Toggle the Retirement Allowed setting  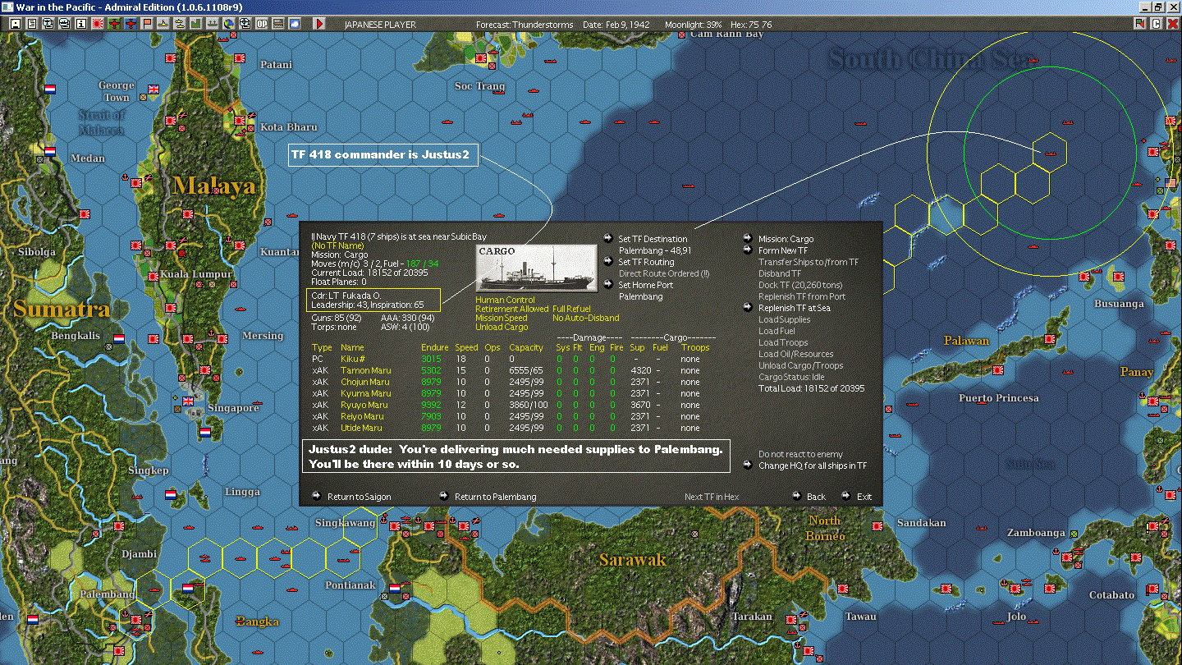click(x=512, y=310)
